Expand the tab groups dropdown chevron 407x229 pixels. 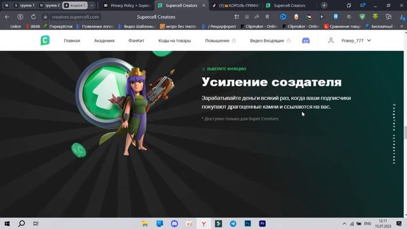tap(92, 6)
